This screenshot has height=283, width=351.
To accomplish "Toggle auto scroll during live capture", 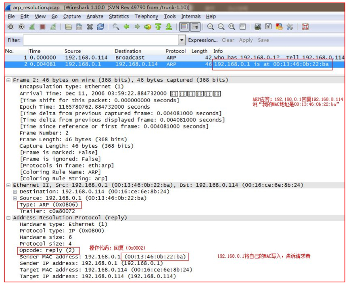I will pyautogui.click(x=195, y=27).
